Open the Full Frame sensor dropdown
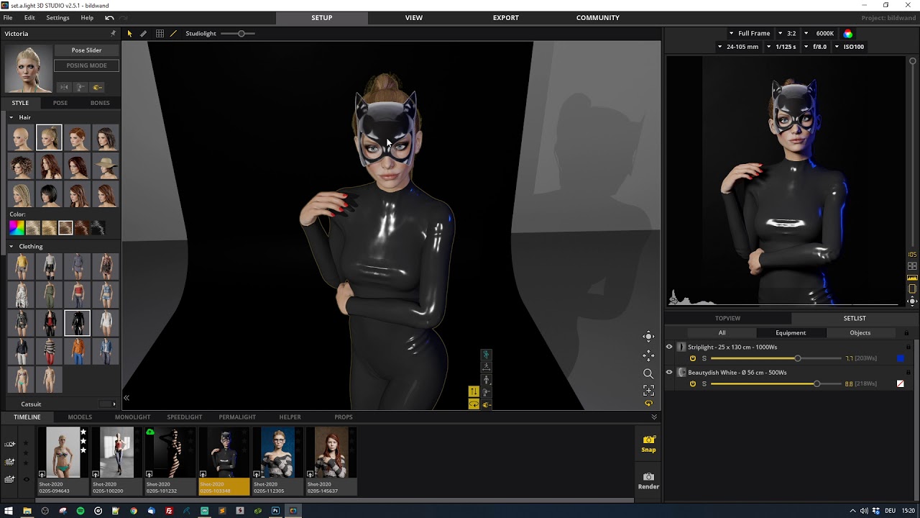 [x=749, y=33]
